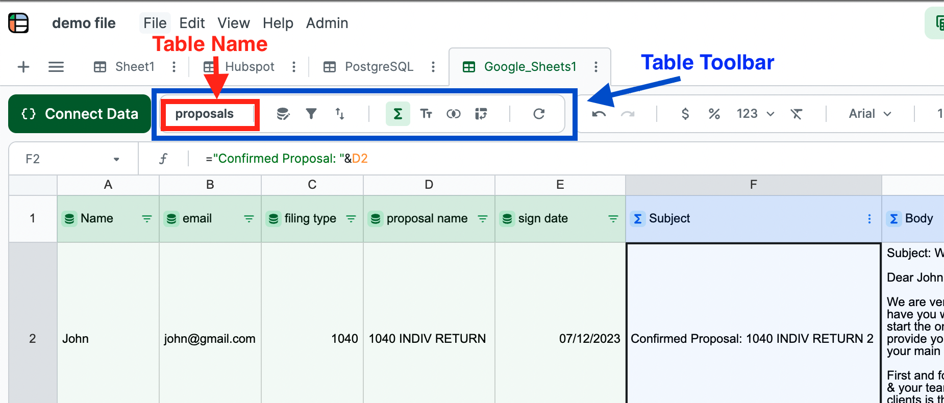The image size is (944, 403).
Task: Add a new sheet with plus icon
Action: (23, 67)
